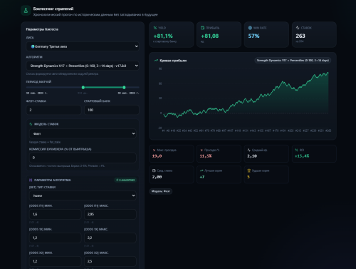Click the wallet icon beside Прибыль
Image resolution: width=356 pixels, height=269 pixels.
(x=202, y=28)
